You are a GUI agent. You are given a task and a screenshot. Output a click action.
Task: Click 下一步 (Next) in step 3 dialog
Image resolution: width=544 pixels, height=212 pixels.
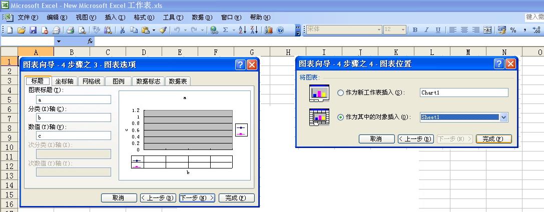click(x=197, y=198)
